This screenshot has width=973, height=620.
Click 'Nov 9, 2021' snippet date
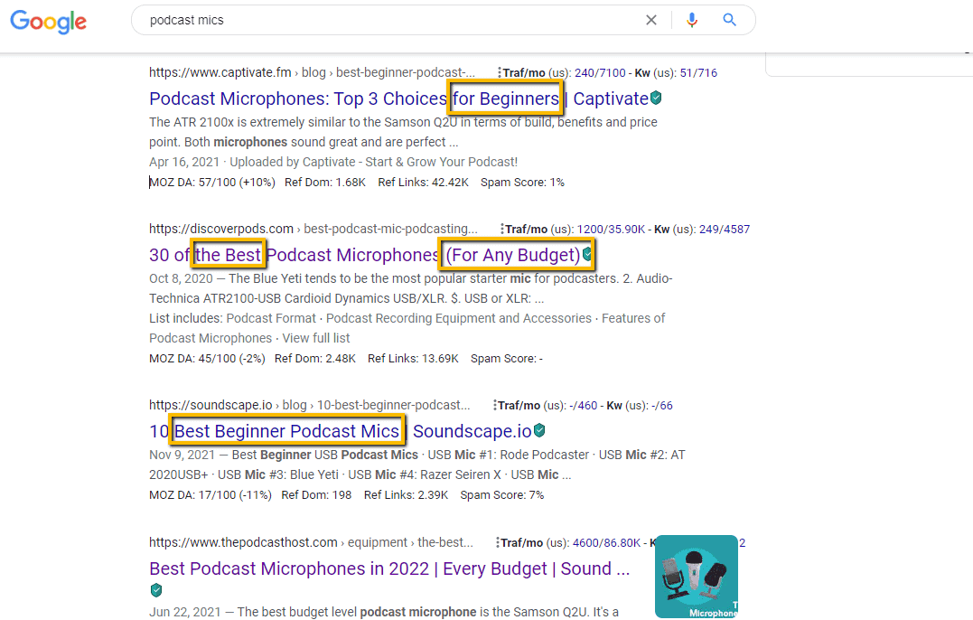[182, 455]
